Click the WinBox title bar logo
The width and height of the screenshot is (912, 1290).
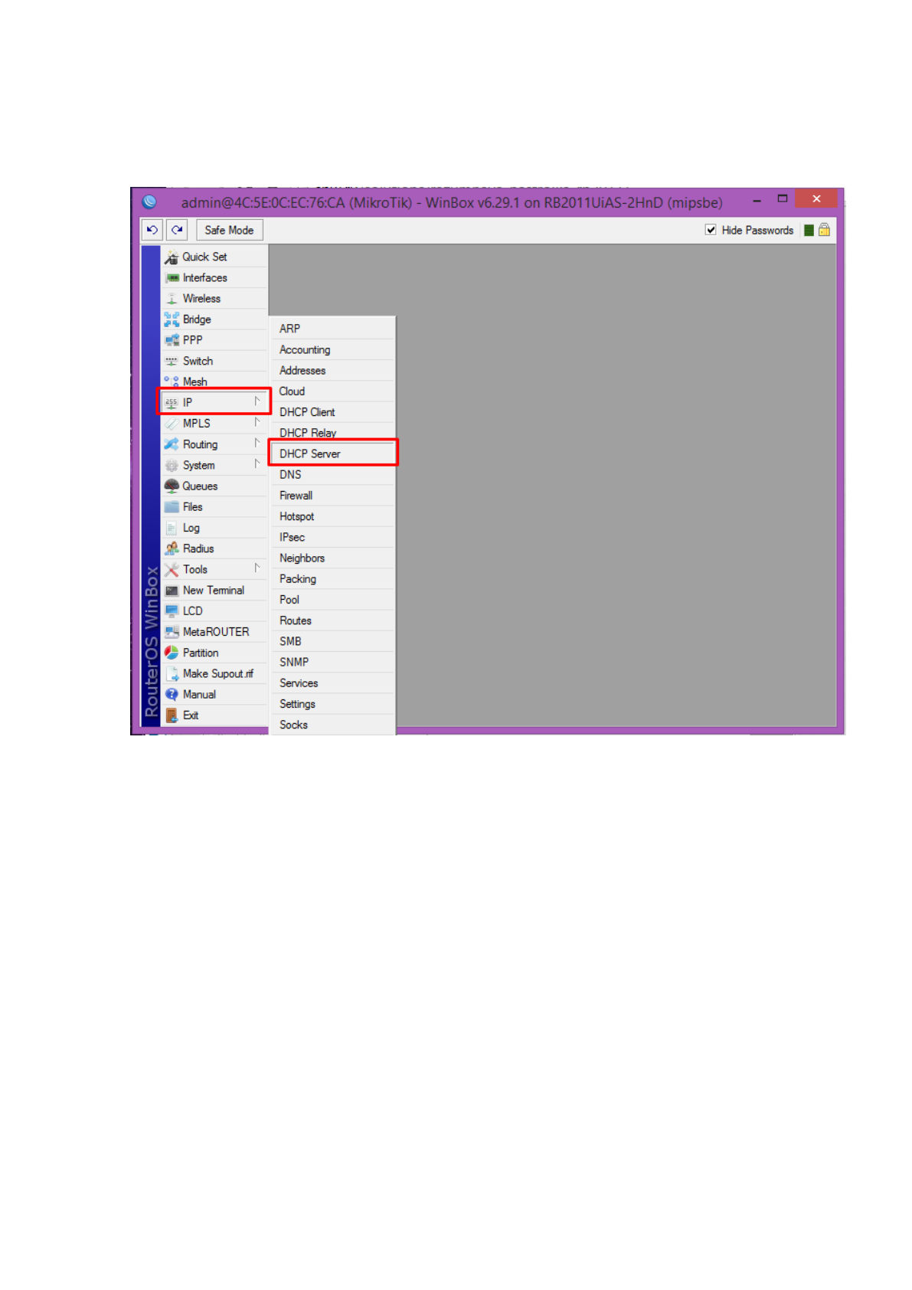tap(149, 201)
